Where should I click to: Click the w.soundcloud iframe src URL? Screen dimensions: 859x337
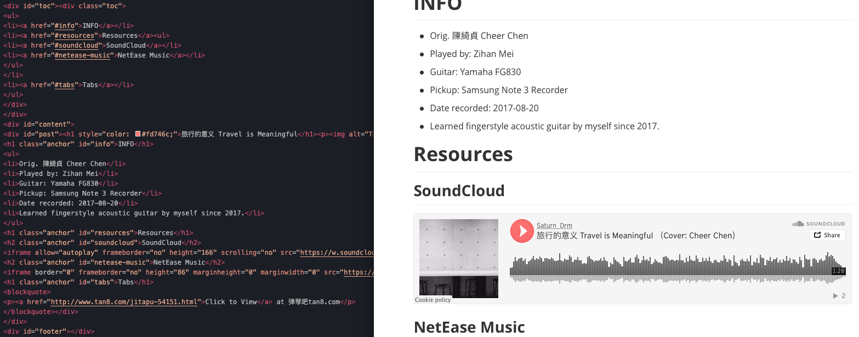337,253
